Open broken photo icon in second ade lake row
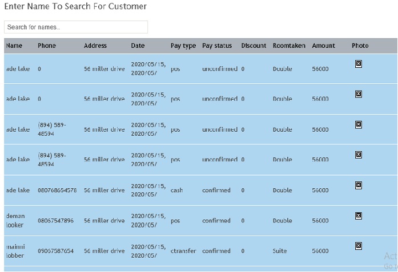398x272 pixels. pos(359,94)
